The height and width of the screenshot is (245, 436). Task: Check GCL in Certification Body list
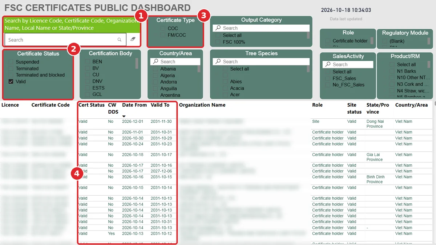coord(88,94)
